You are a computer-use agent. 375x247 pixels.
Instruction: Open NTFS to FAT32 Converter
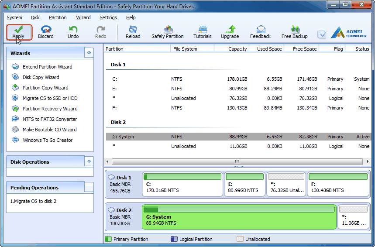pos(49,119)
